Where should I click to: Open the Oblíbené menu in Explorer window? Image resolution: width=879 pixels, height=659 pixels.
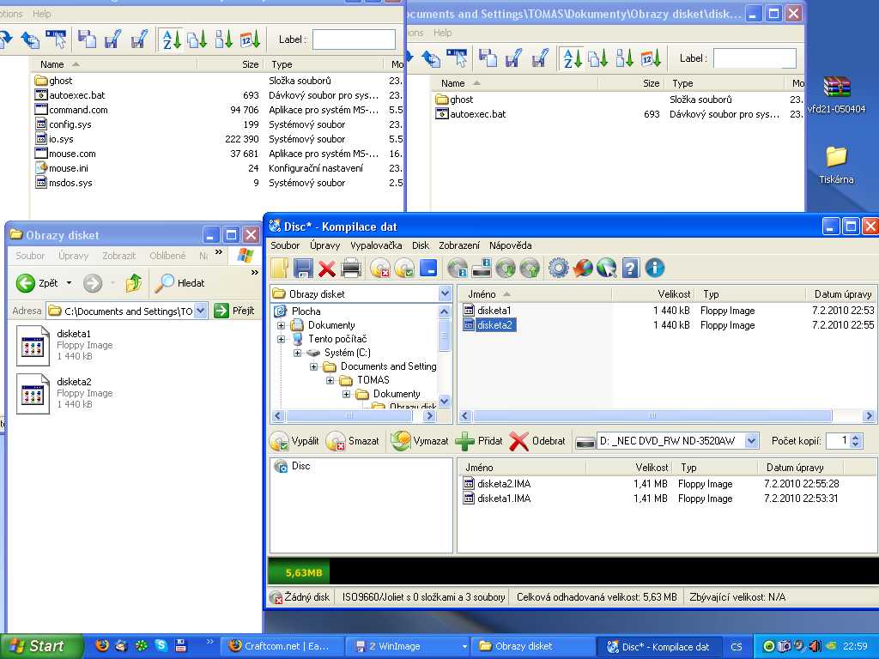coord(167,256)
